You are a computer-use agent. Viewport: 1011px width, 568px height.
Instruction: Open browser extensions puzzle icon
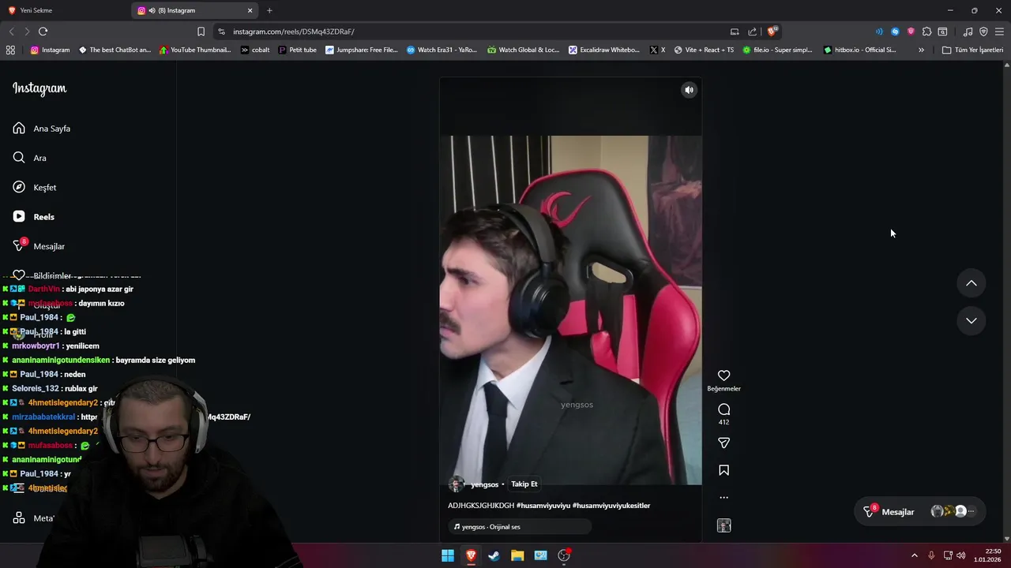pos(926,32)
